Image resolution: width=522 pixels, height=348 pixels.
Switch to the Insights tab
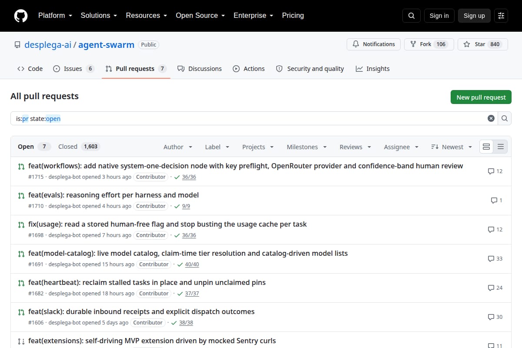point(373,69)
